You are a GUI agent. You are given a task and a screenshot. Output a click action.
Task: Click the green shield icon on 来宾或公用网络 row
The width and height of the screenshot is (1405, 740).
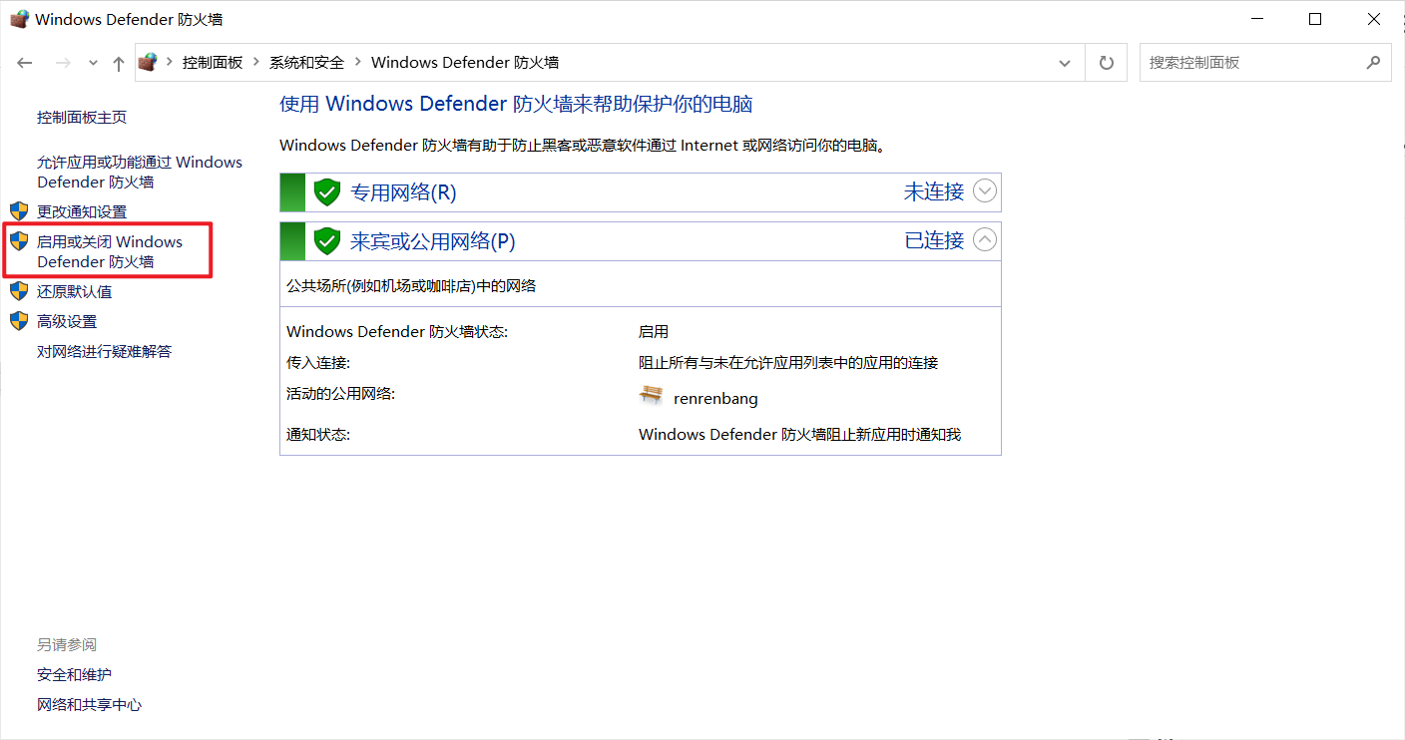pyautogui.click(x=326, y=240)
